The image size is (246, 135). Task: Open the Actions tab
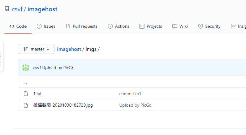coord(118,26)
